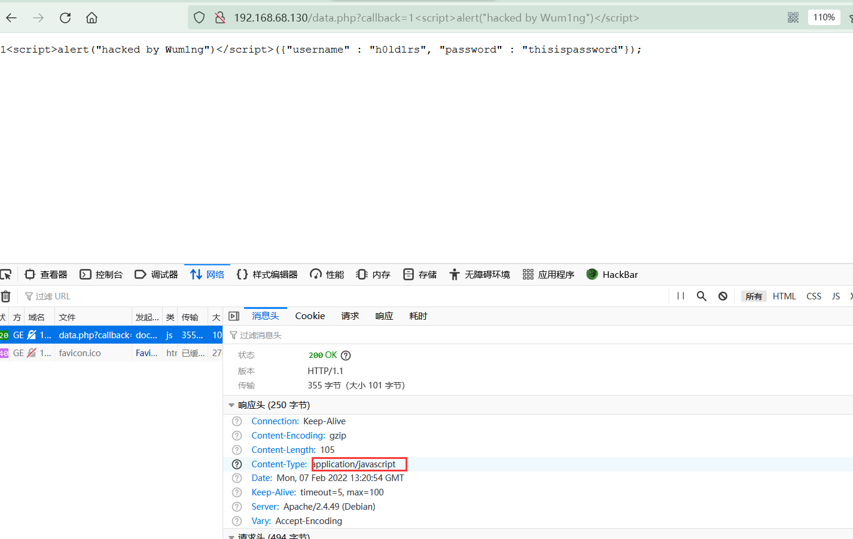Viewport: 853px width, 539px height.
Task: Open the 控制台 console tab
Action: [101, 275]
